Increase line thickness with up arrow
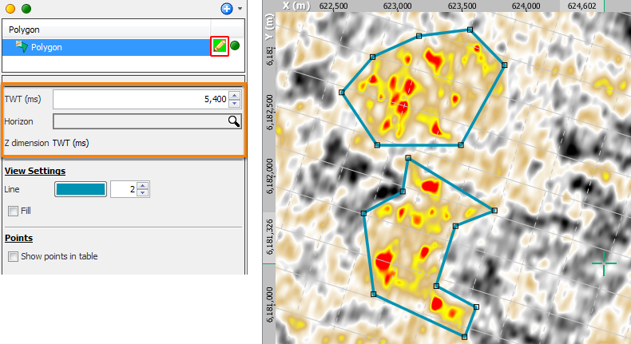The height and width of the screenshot is (344, 631). [143, 185]
